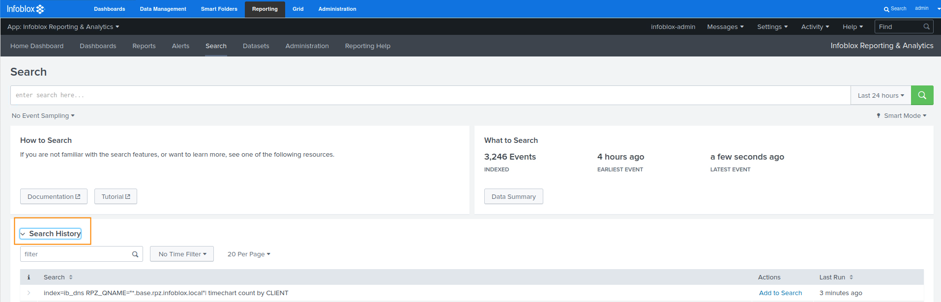Open the No Time Filter dropdown
The height and width of the screenshot is (302, 941).
click(x=182, y=254)
